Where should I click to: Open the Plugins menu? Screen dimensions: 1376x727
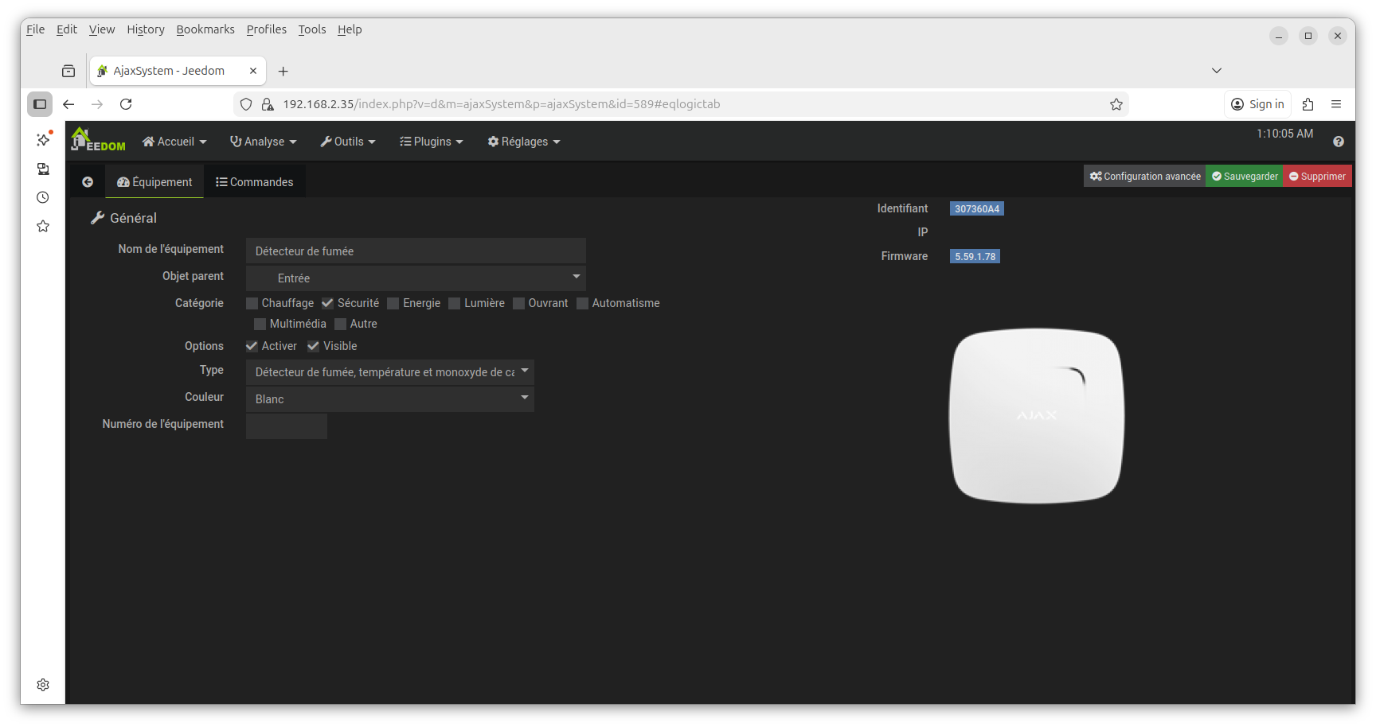tap(432, 142)
